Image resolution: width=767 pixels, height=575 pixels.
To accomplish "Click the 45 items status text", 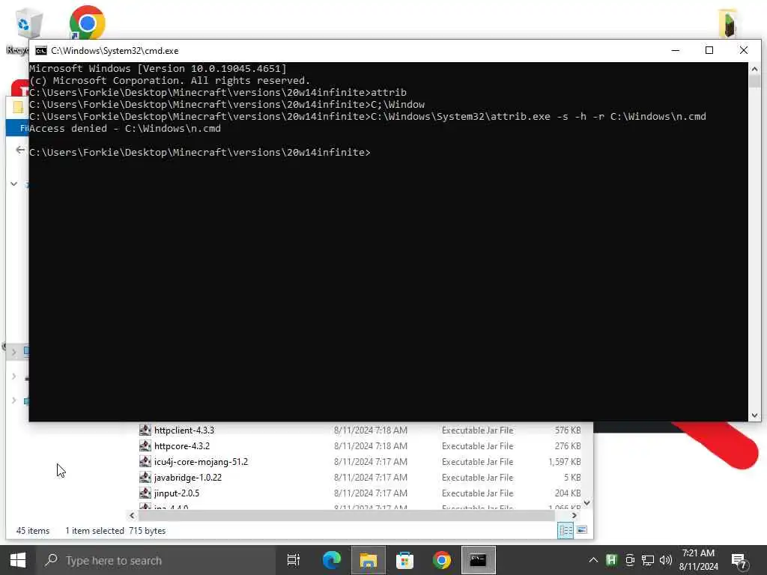I will tap(33, 531).
